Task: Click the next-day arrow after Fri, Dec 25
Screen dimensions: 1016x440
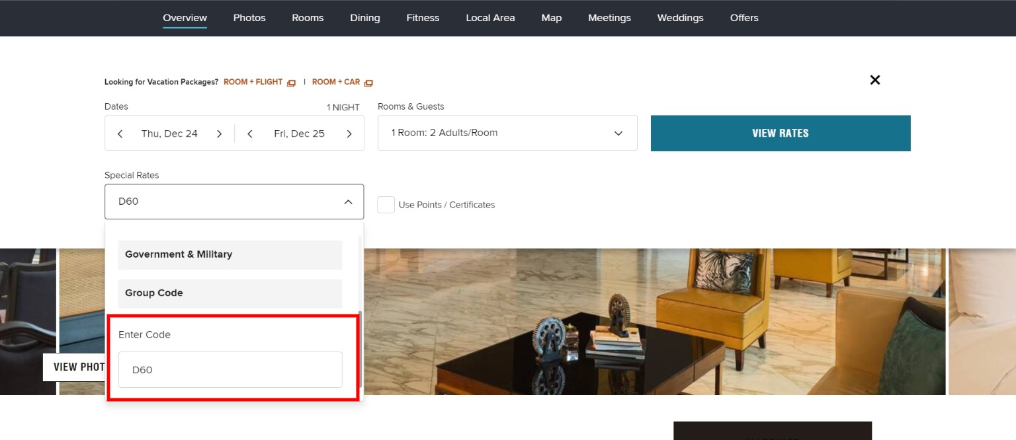Action: pyautogui.click(x=349, y=134)
